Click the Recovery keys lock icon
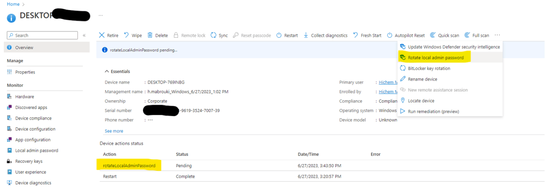This screenshot has height=189, width=553. pos(10,161)
